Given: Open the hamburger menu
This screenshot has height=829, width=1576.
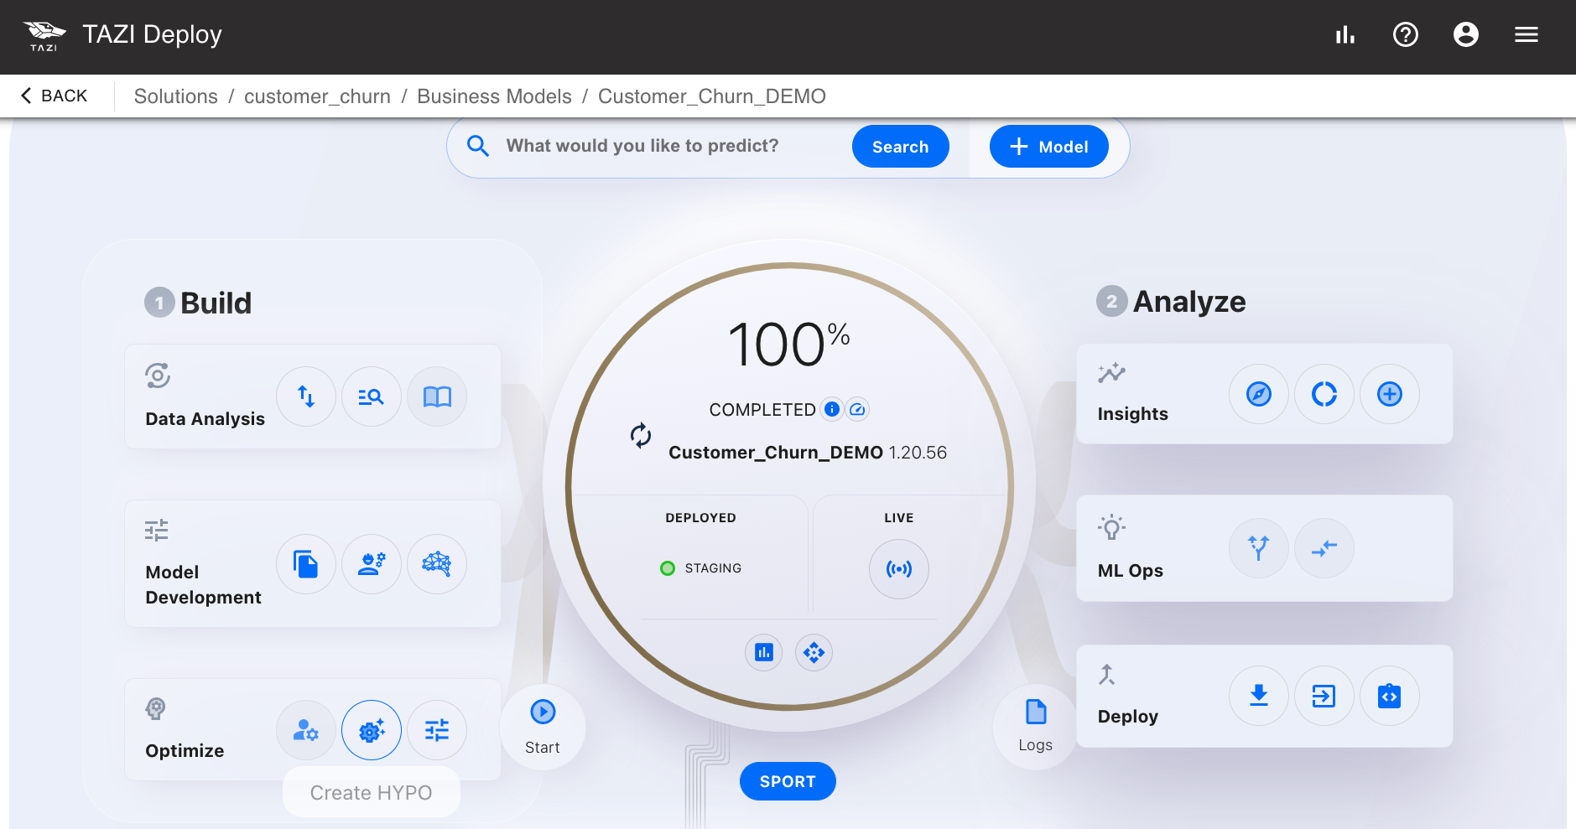Looking at the screenshot, I should (x=1527, y=34).
